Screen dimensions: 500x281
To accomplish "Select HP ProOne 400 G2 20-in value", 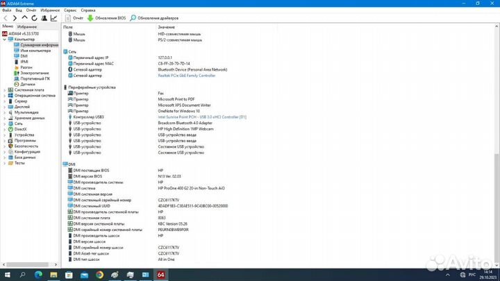I will [x=192, y=188].
